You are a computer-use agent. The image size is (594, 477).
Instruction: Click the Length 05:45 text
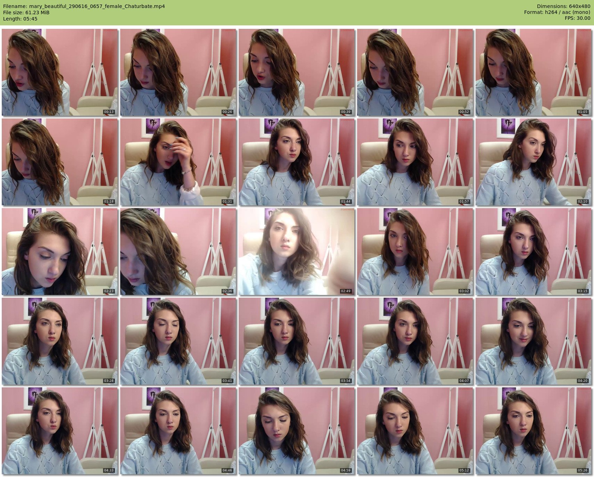(20, 19)
